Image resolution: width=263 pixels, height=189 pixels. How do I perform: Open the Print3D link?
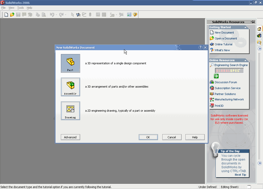pyautogui.click(x=219, y=106)
